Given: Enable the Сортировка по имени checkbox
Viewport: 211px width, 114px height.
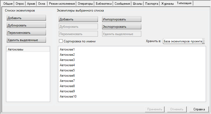Looking at the screenshot, I should click(x=61, y=41).
